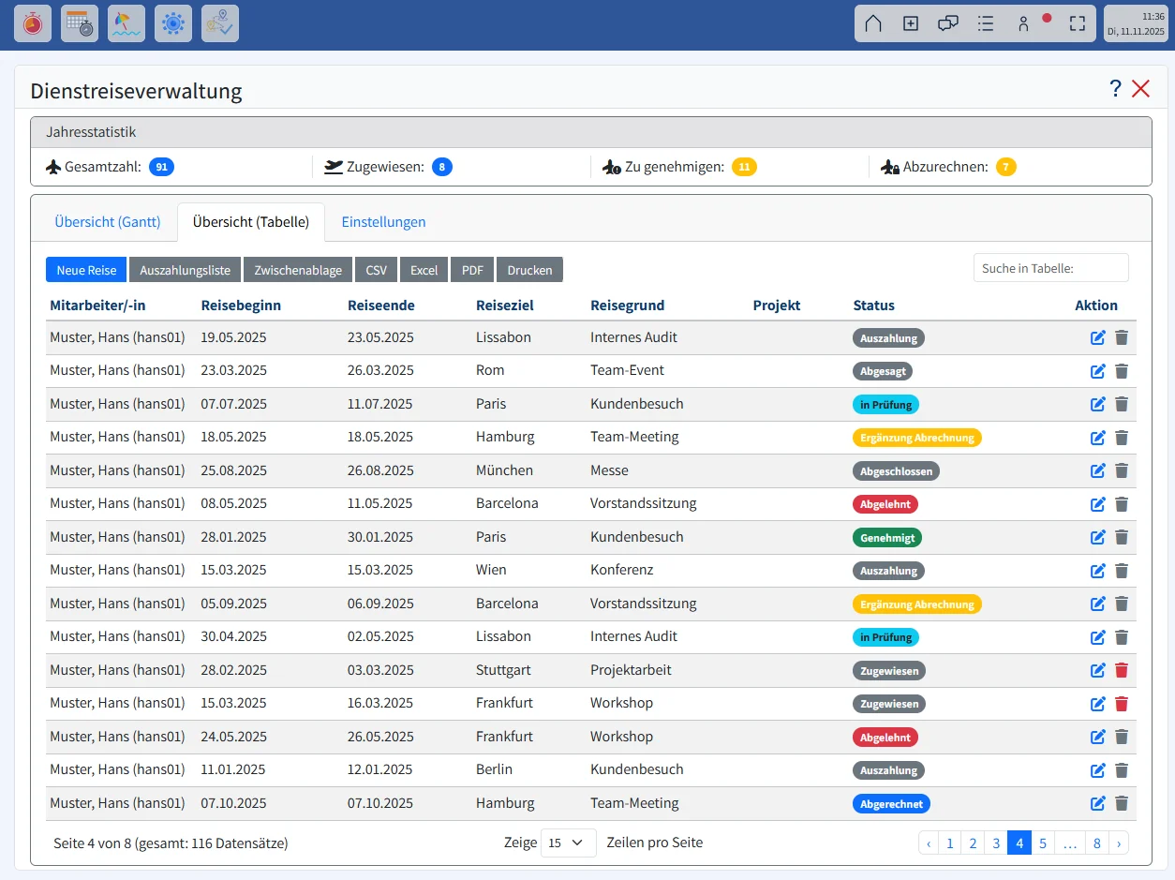Viewport: 1175px width, 880px height.
Task: Go to the home screen icon
Action: (873, 24)
